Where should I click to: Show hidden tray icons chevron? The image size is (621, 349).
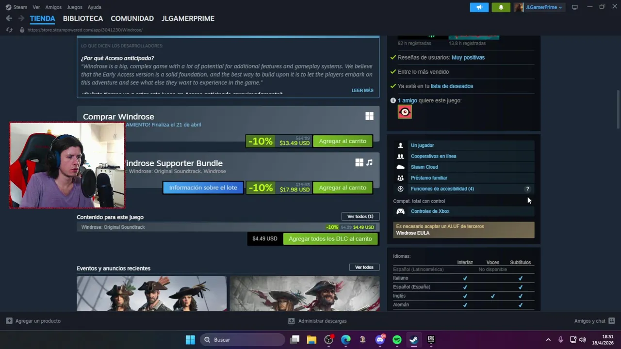click(x=548, y=340)
